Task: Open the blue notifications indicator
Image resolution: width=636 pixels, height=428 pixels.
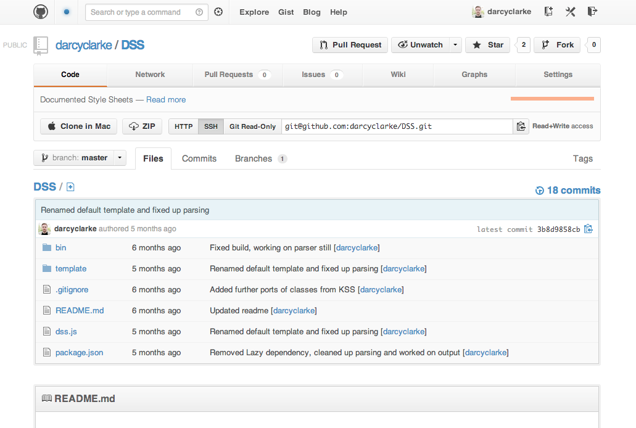Action: (67, 12)
